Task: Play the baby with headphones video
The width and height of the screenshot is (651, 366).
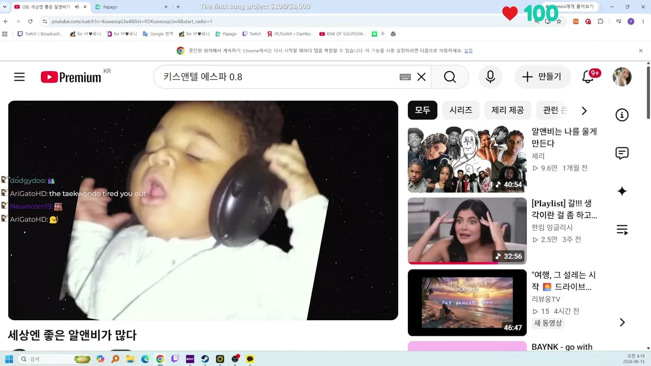Action: pos(203,210)
